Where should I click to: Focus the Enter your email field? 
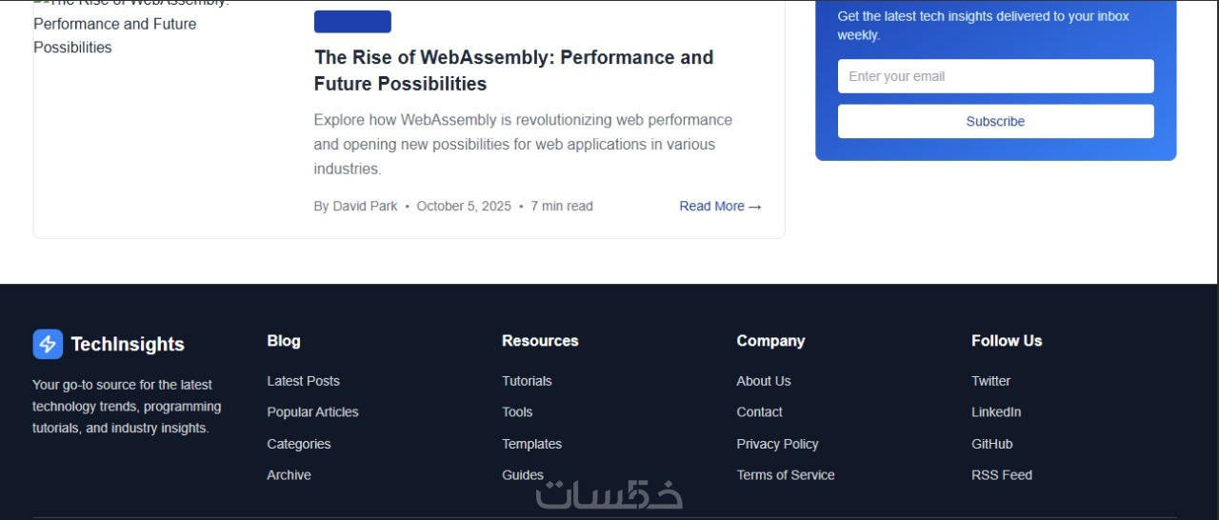click(x=995, y=76)
